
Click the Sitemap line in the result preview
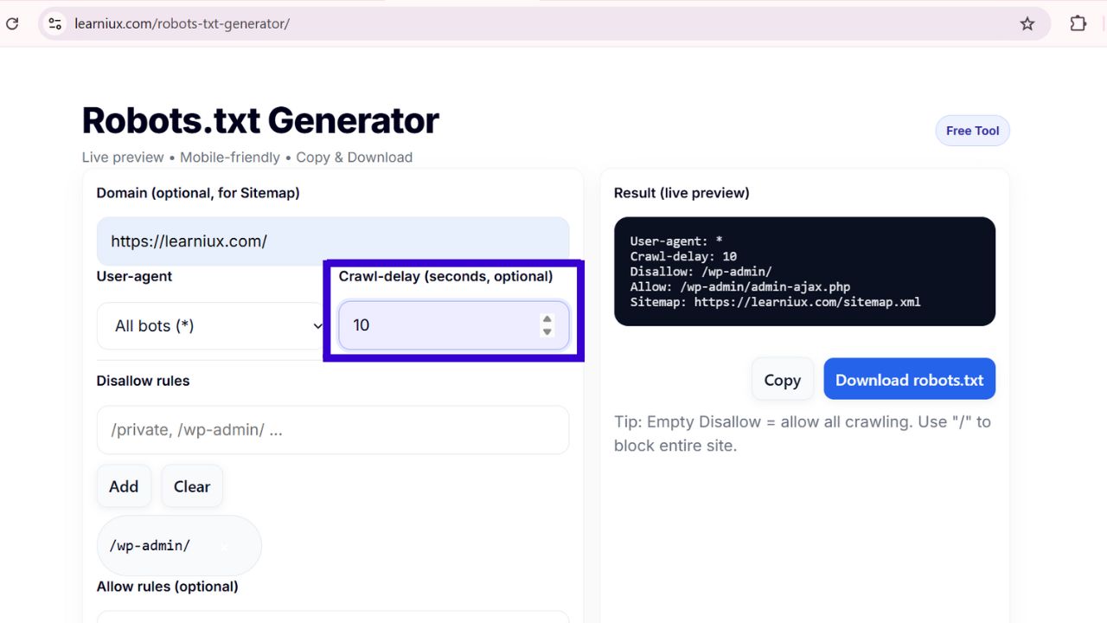pos(775,302)
